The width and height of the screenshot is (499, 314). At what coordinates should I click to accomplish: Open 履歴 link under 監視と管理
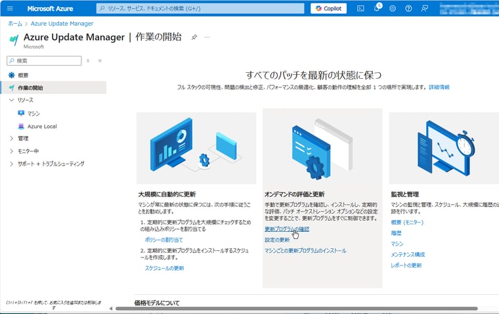coord(396,233)
